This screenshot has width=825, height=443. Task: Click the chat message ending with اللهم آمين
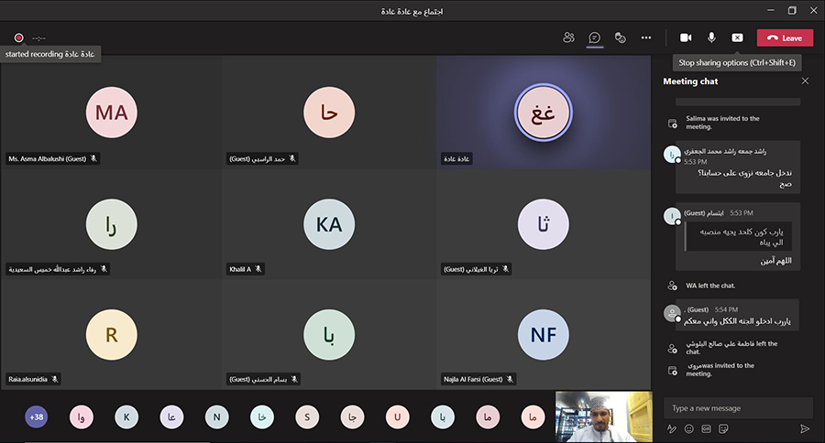pyautogui.click(x=738, y=236)
